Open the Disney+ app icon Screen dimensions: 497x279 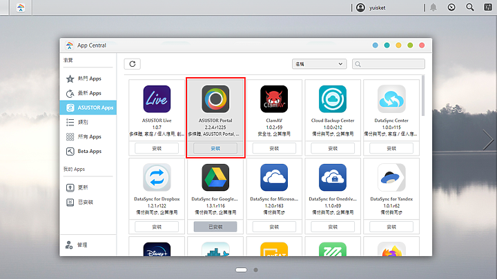tap(157, 249)
